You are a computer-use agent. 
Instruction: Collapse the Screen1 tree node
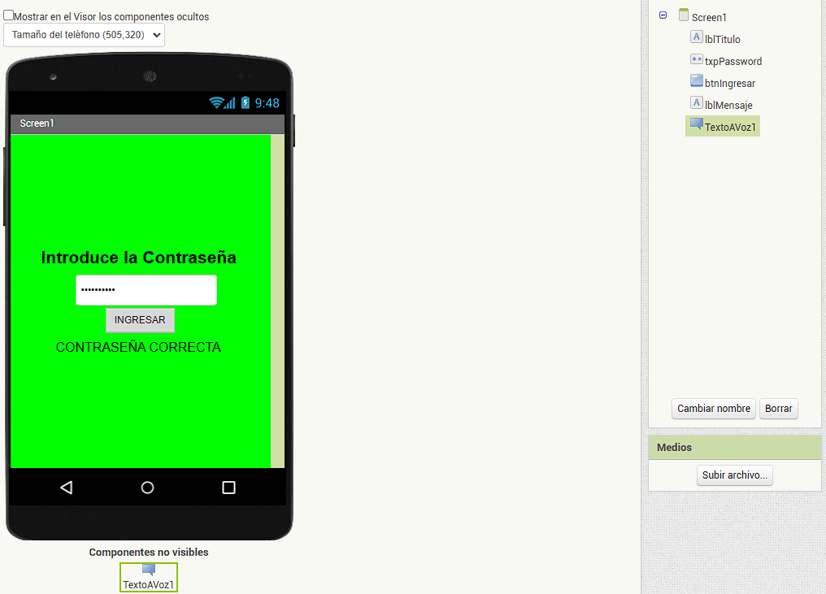(x=663, y=15)
